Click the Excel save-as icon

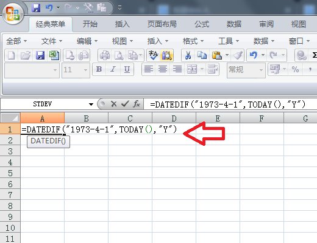pyautogui.click(x=54, y=55)
